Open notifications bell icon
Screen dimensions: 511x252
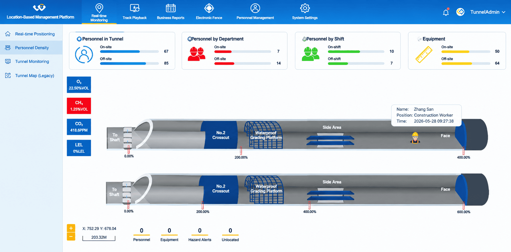coord(446,12)
